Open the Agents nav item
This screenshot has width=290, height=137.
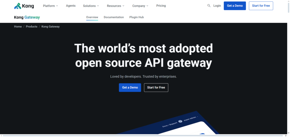pyautogui.click(x=71, y=6)
